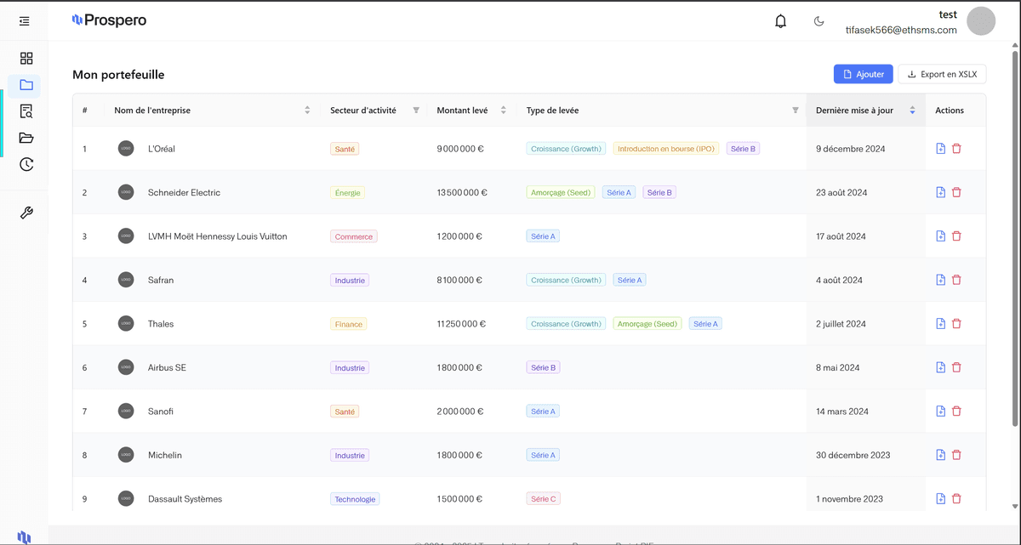Click the Prospero logo in the top bar
Viewport: 1021px width, 545px height.
point(109,20)
